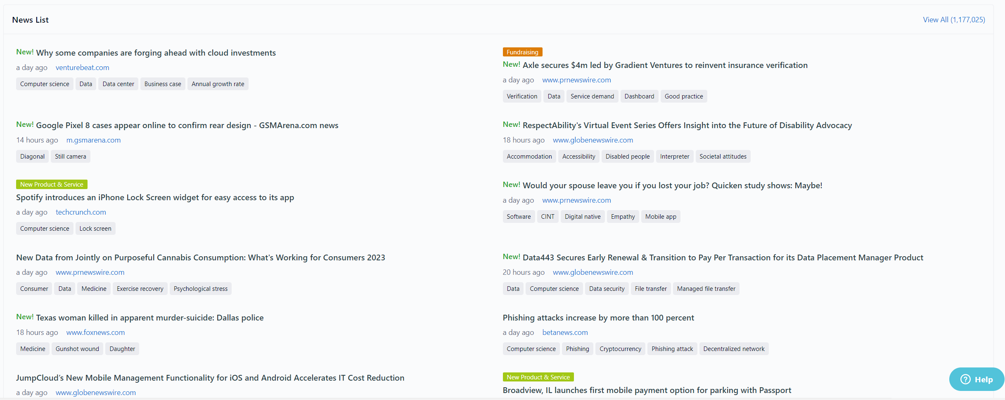
Task: Visit the betanews.com source link
Action: click(x=565, y=332)
